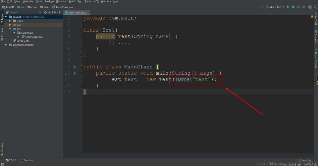Viewport: 319px width, 166px height.
Task: Open the Build menu
Action: coord(72,1)
